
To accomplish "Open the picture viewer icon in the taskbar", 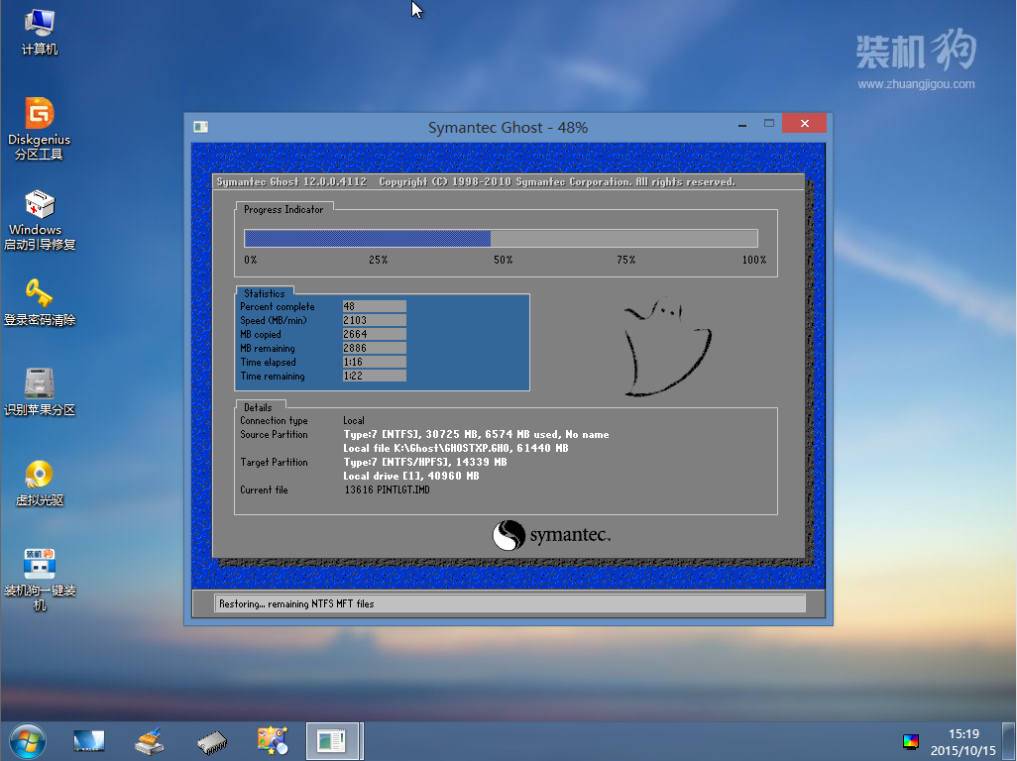I will tap(272, 740).
